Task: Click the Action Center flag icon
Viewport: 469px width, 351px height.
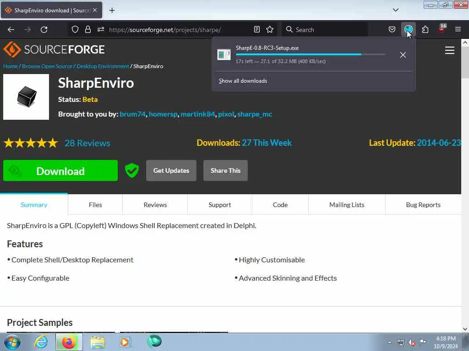Action: coord(423,342)
